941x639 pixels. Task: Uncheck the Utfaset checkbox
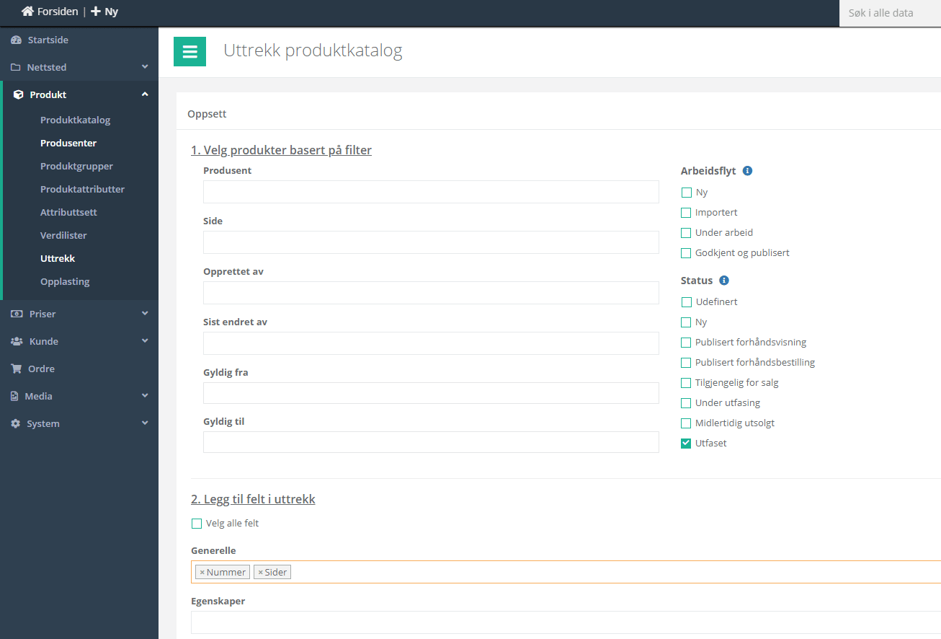(686, 444)
